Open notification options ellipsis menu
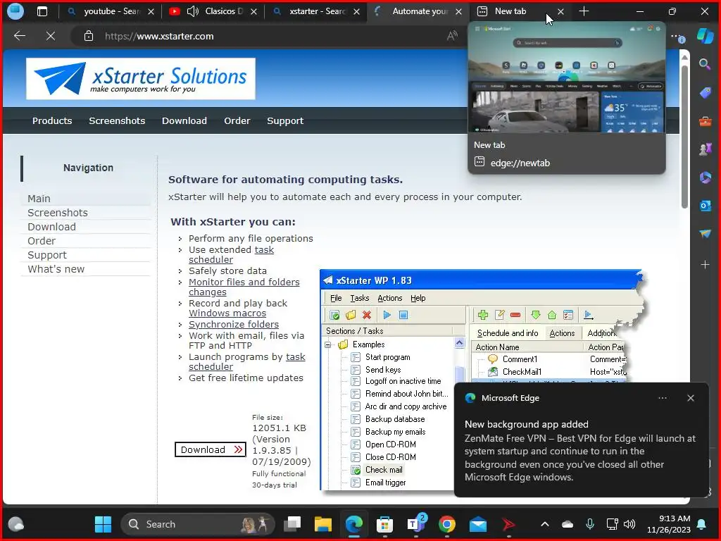Image resolution: width=721 pixels, height=541 pixels. 663,398
